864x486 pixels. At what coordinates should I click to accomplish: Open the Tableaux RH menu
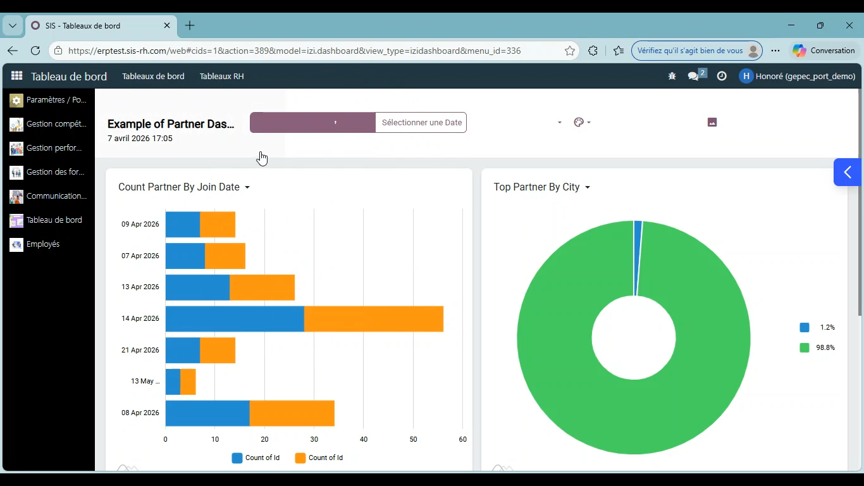222,76
